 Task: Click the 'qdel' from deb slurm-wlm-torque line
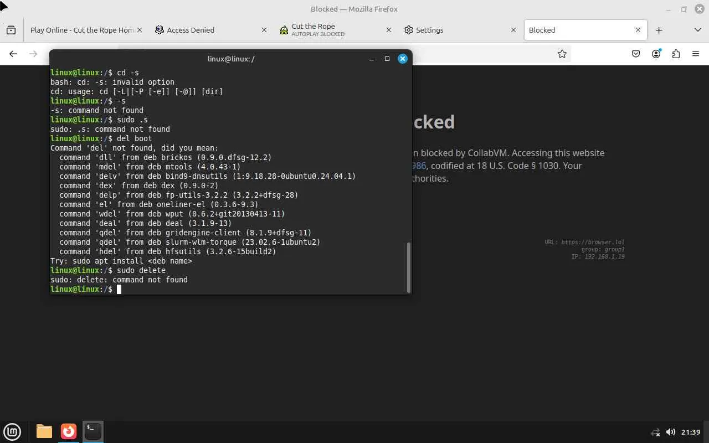190,242
